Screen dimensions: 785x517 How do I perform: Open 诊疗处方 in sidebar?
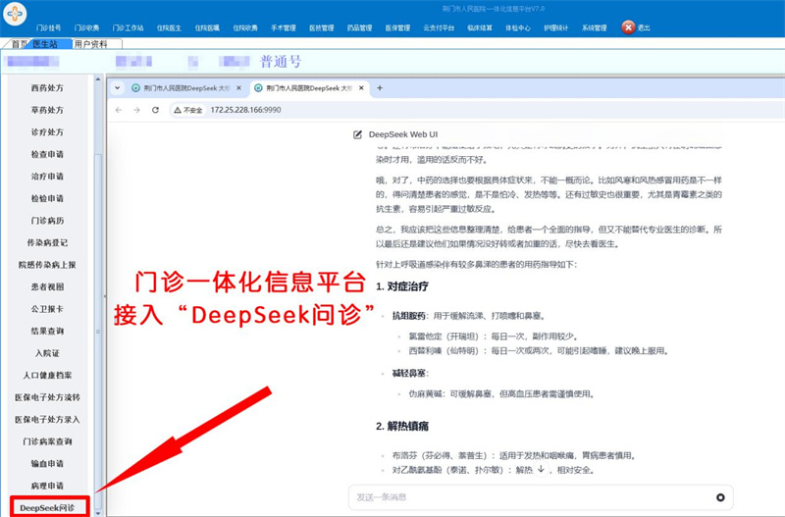coord(47,132)
